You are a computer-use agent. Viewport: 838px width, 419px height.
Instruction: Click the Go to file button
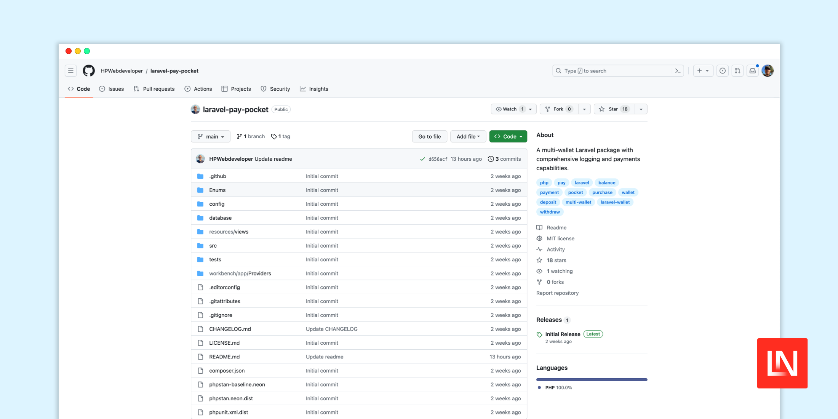point(430,136)
